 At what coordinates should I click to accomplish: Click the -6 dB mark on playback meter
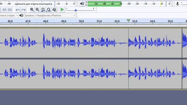[x=162, y=4]
